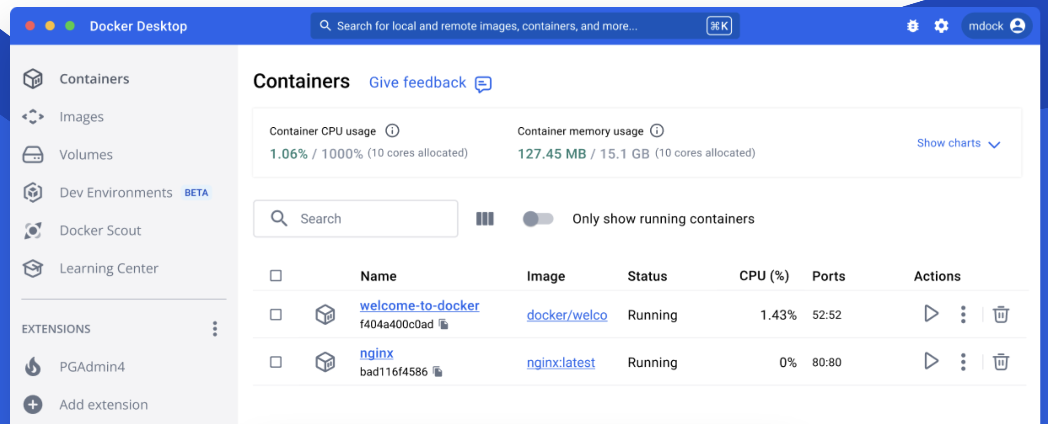Viewport: 1048px width, 424px height.
Task: Click the Ports column header
Action: tap(828, 276)
